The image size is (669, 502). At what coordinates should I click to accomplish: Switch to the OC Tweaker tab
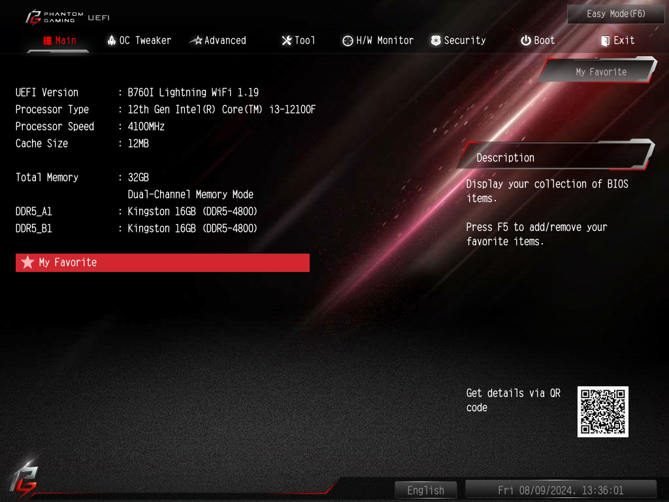point(139,41)
